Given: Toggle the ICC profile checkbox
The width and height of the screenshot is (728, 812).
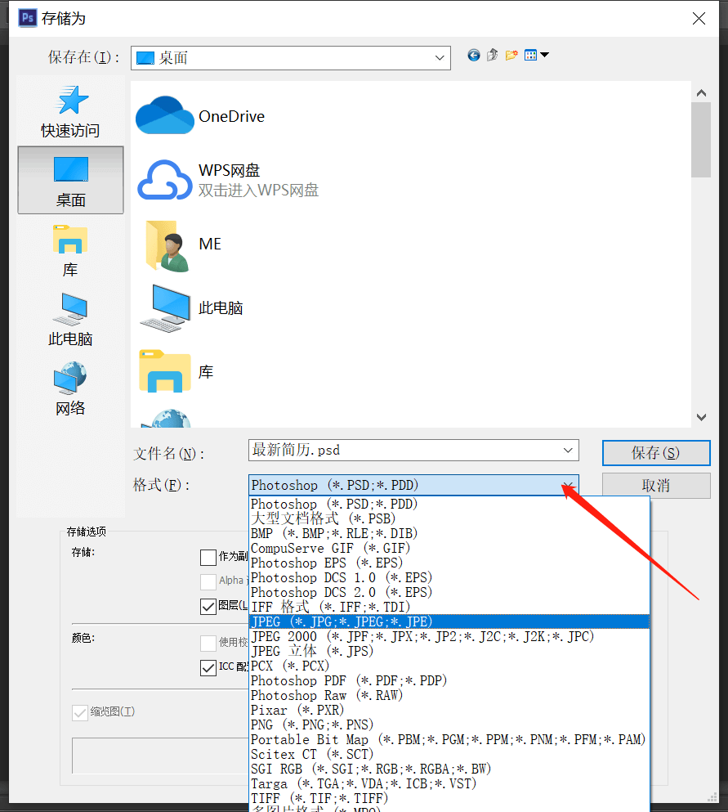Looking at the screenshot, I should [x=208, y=667].
